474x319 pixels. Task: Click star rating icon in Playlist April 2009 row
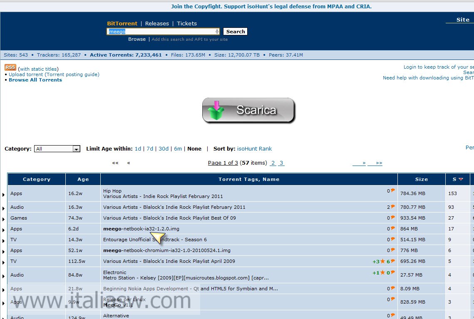(383, 261)
